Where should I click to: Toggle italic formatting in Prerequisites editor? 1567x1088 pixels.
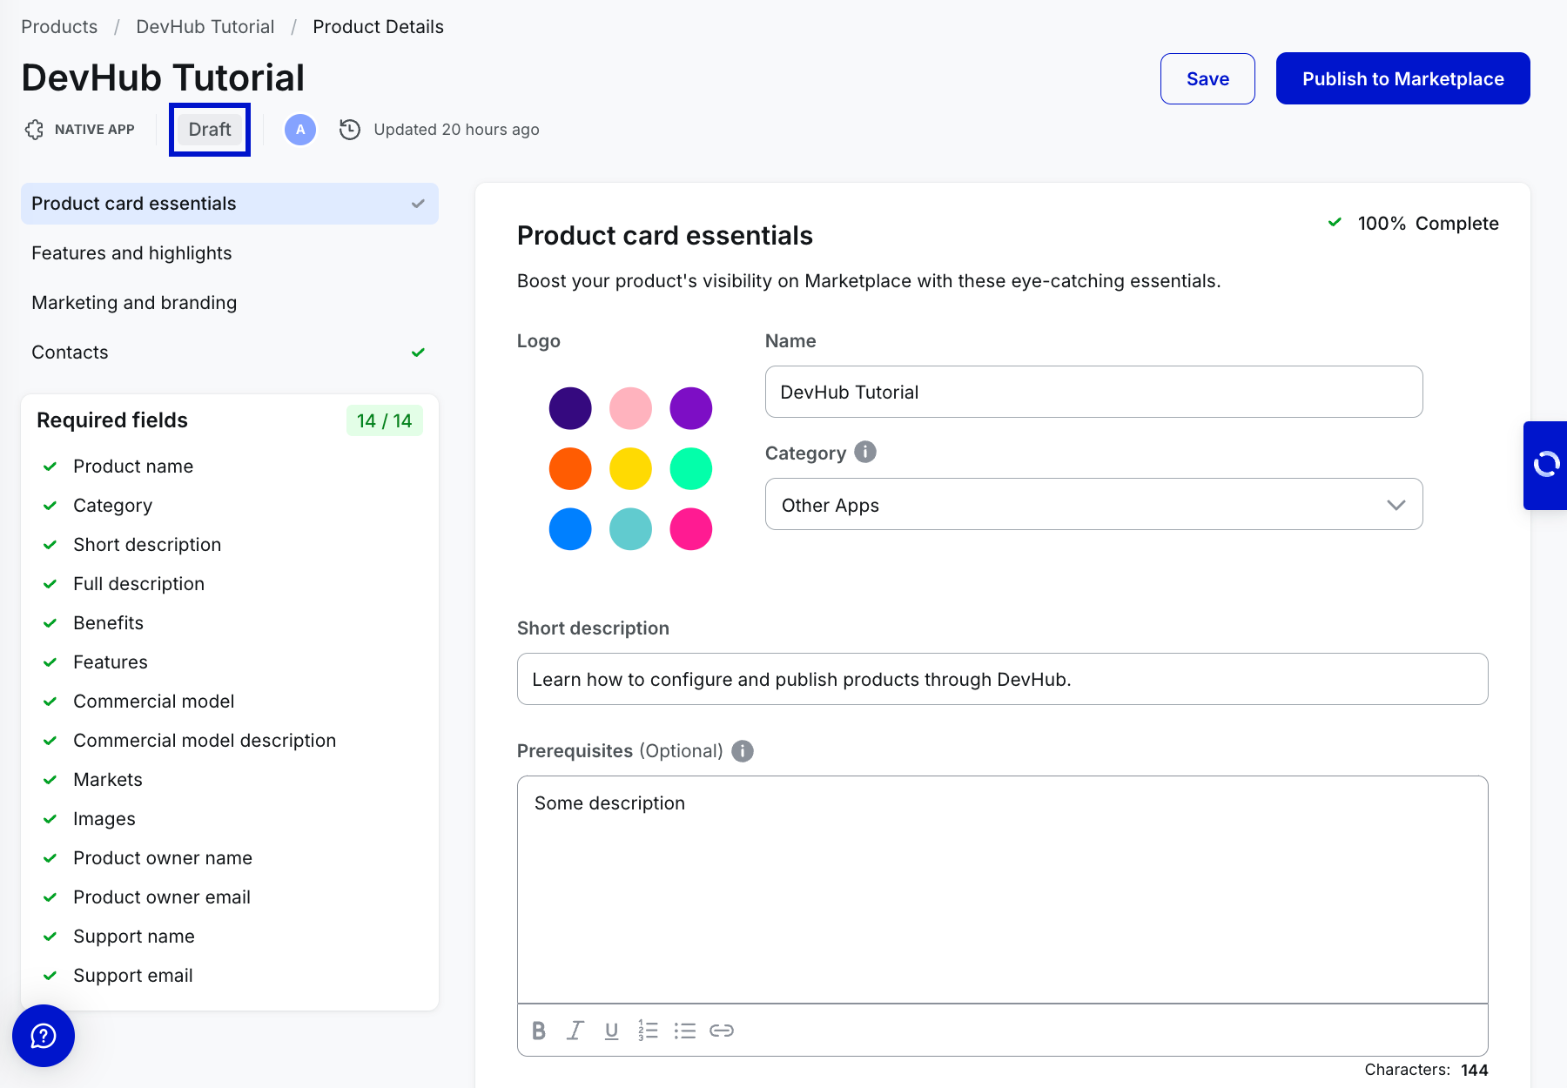[x=575, y=1031]
